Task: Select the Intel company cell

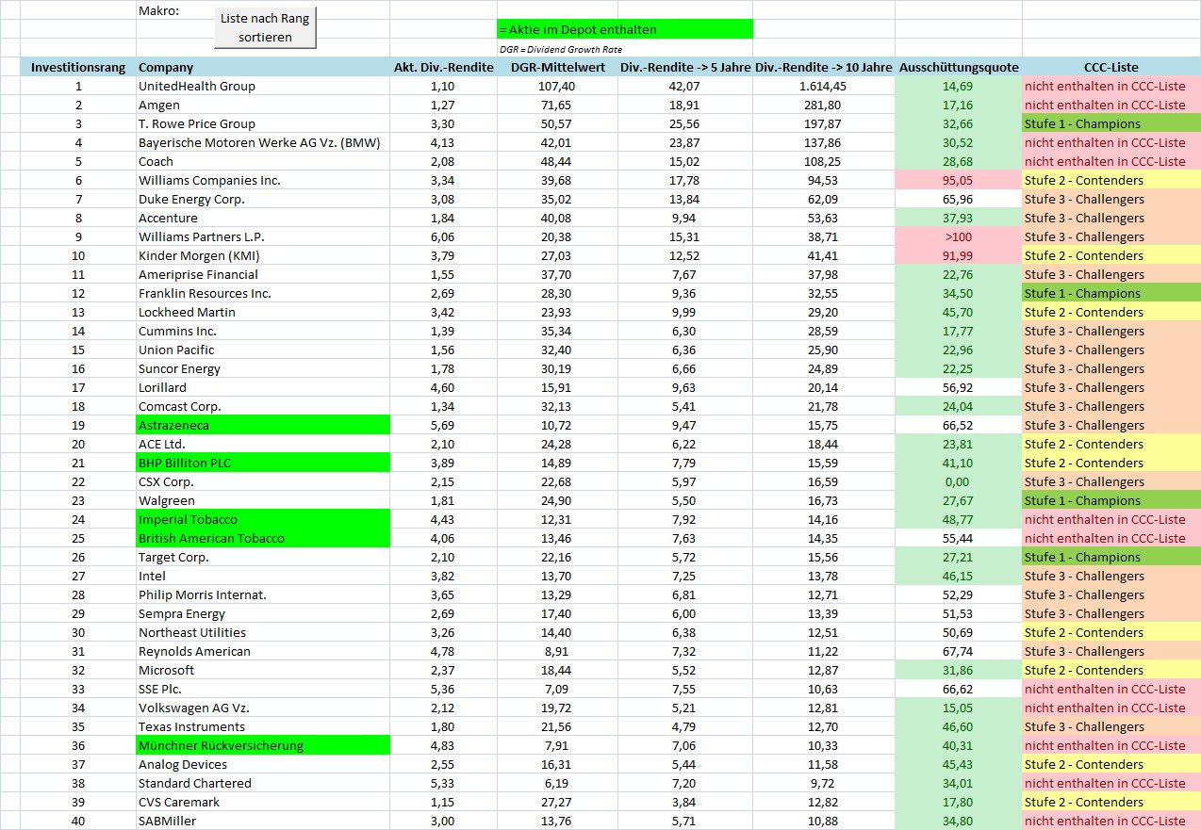Action: [x=263, y=576]
